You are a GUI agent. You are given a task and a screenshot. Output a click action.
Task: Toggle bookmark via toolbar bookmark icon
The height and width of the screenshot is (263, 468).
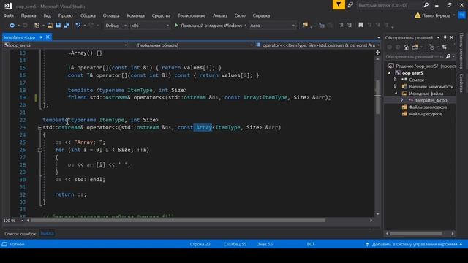[361, 26]
